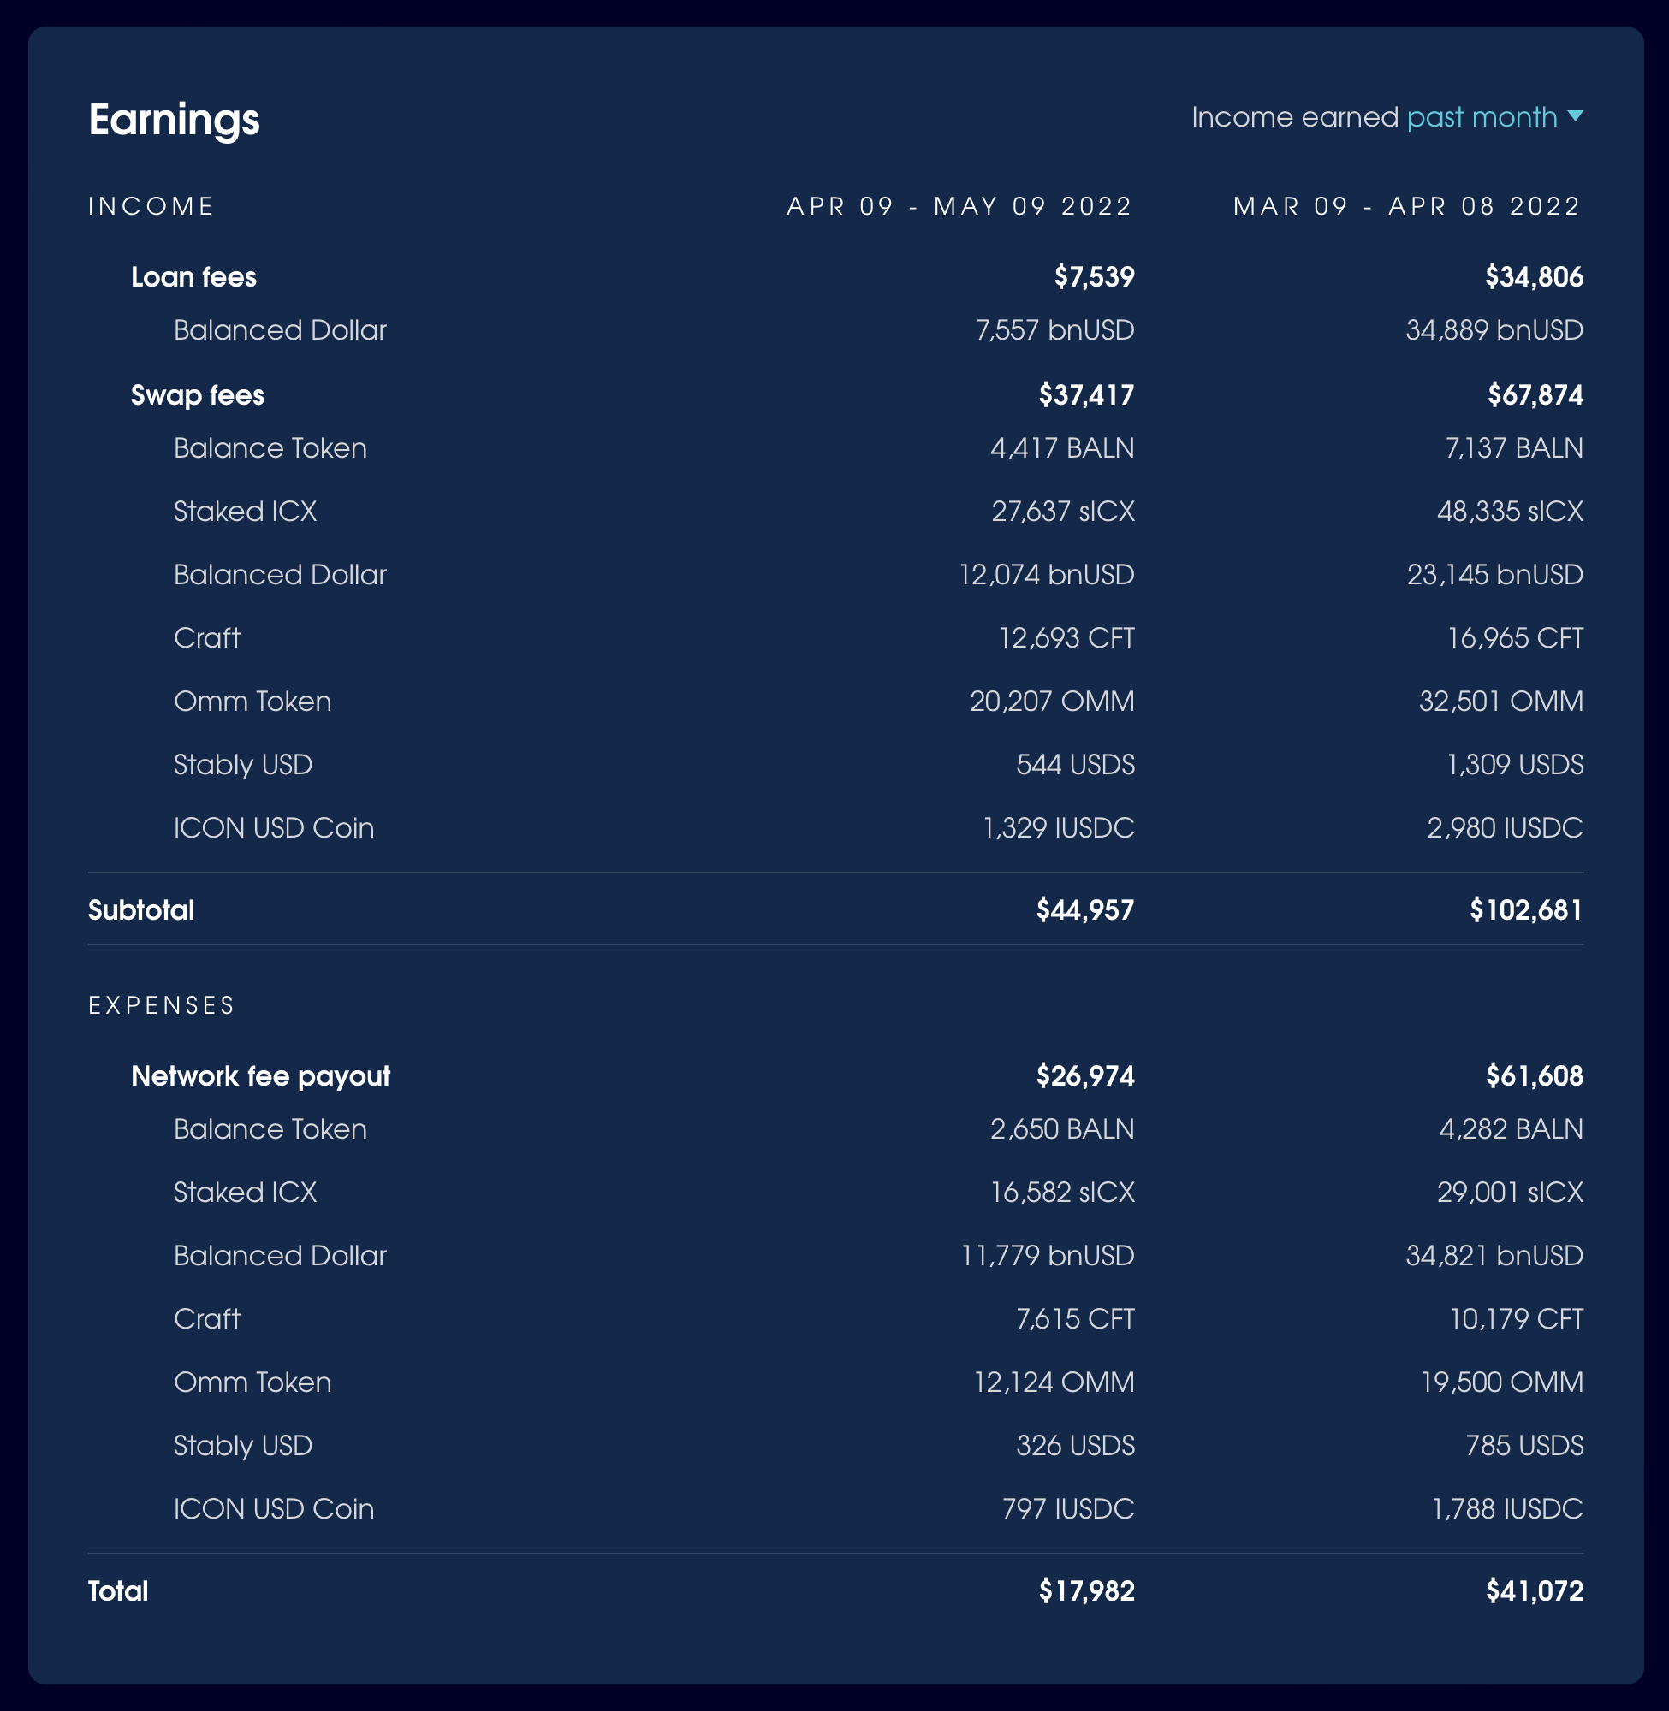Viewport: 1669px width, 1711px height.
Task: Click the dropdown arrow beside past month
Action: coord(1575,115)
